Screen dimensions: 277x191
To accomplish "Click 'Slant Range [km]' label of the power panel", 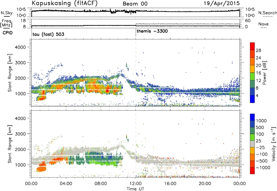I will (x=10, y=73).
